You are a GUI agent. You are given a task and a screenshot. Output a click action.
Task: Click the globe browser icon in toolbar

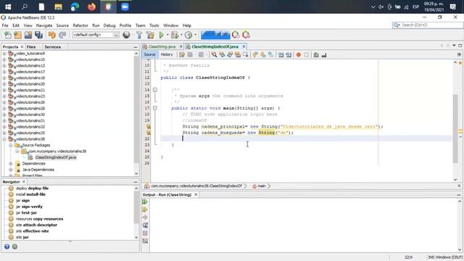(x=126, y=35)
